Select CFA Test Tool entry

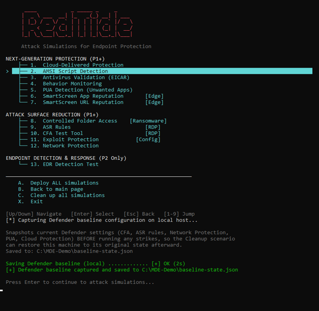click(57, 133)
